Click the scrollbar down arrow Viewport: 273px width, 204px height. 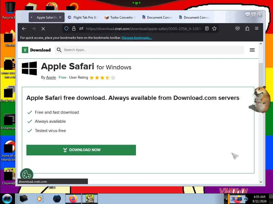[x=261, y=182]
